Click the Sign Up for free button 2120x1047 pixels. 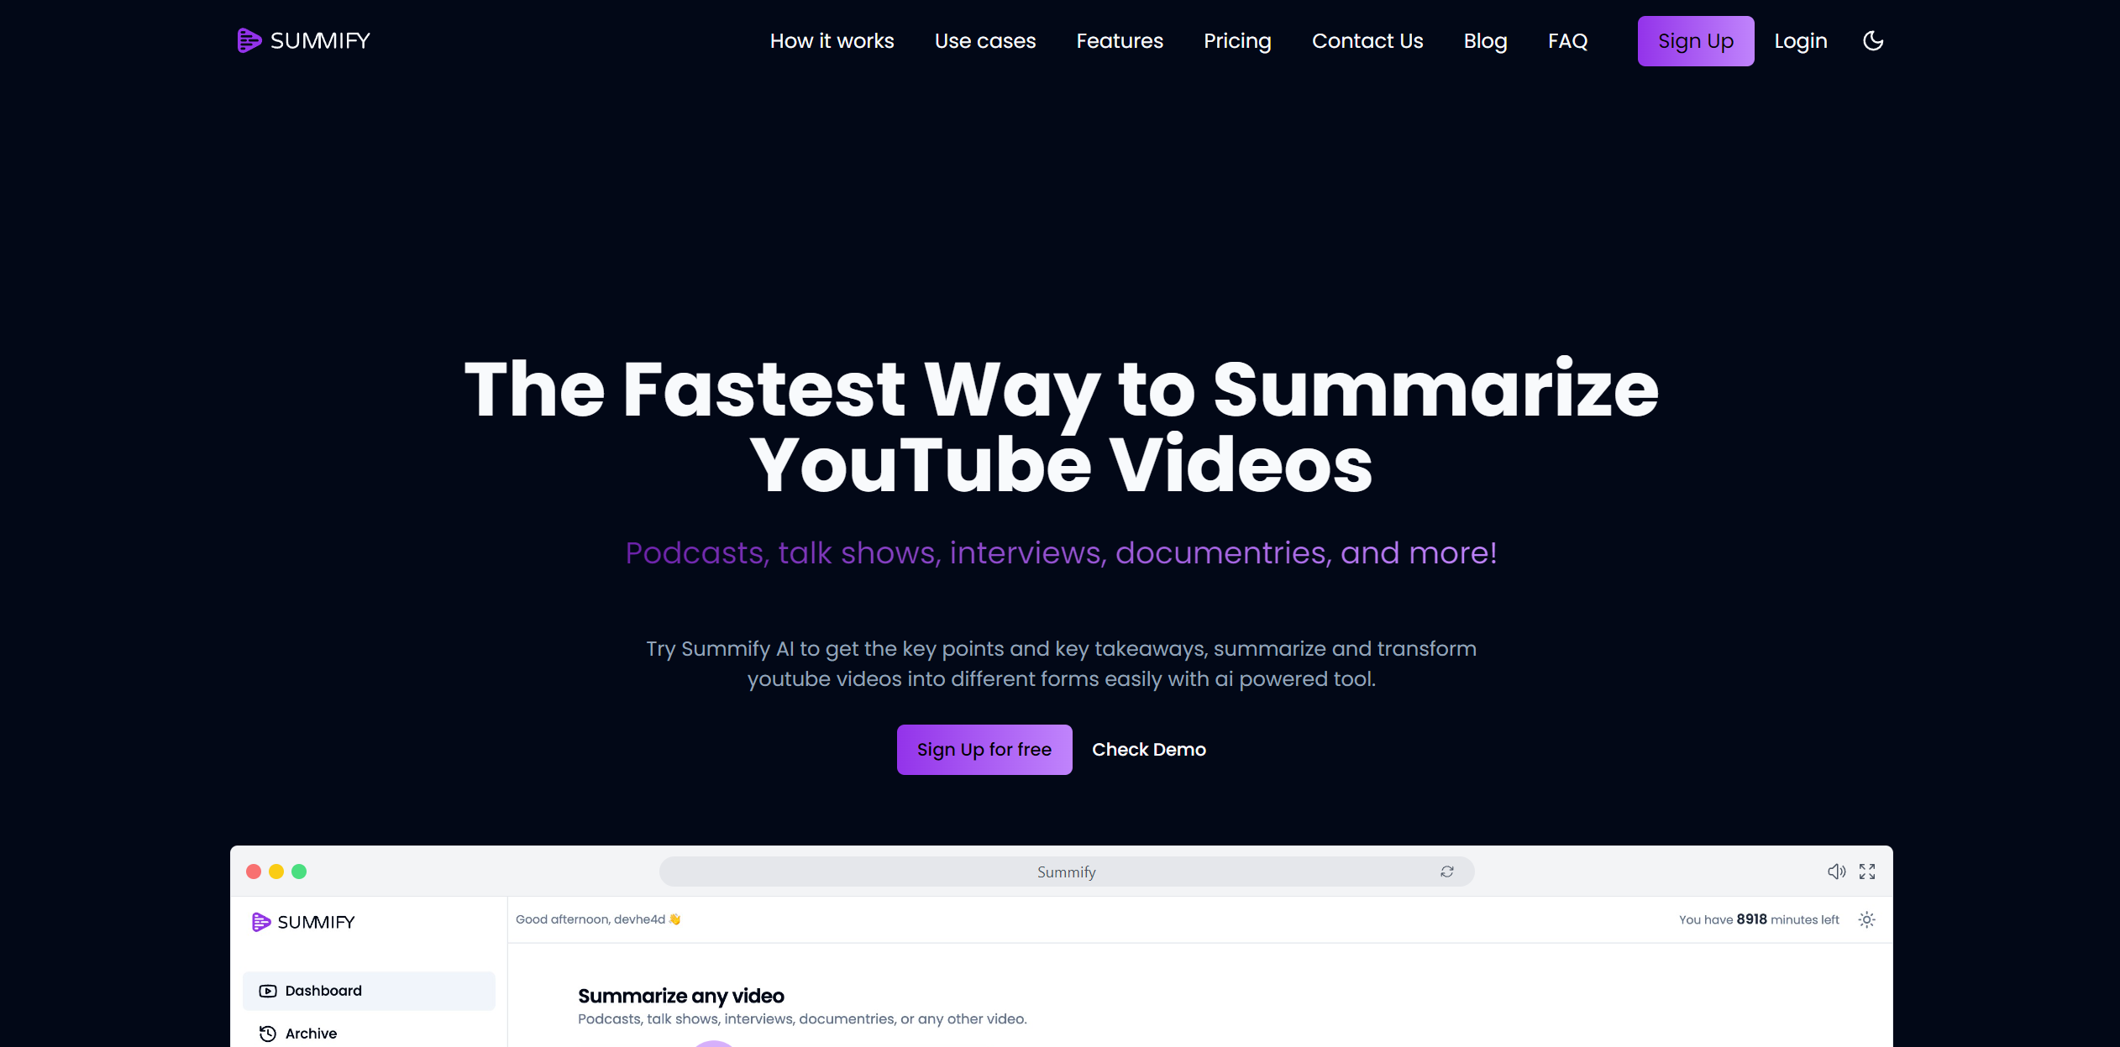[983, 750]
